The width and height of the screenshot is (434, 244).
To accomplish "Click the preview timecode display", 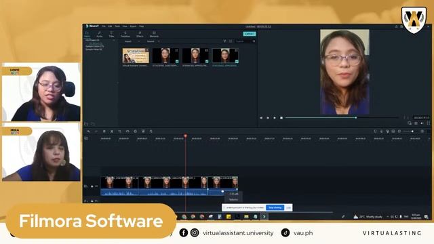I will [x=421, y=117].
